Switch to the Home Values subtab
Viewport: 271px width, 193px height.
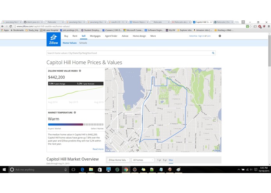tap(69, 43)
